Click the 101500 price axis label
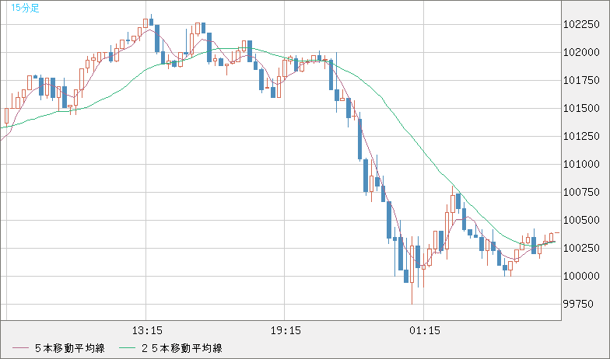Viewport: 610px width, 359px height. [581, 109]
